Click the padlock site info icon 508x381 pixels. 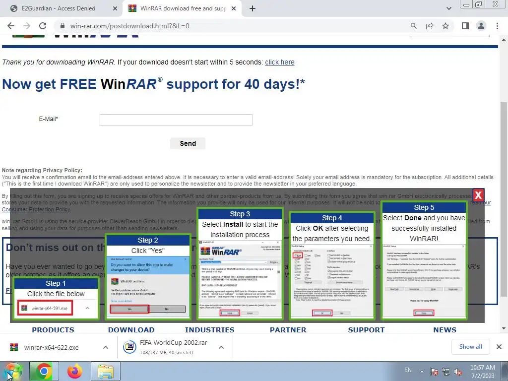[x=63, y=26]
